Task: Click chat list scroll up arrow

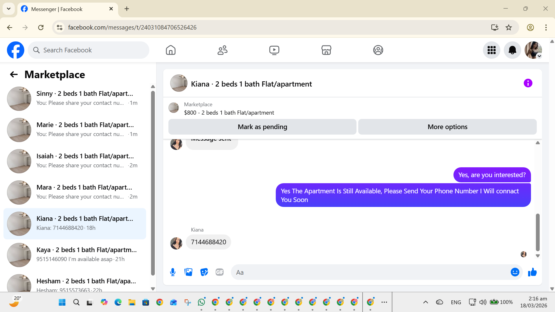Action: point(153,87)
